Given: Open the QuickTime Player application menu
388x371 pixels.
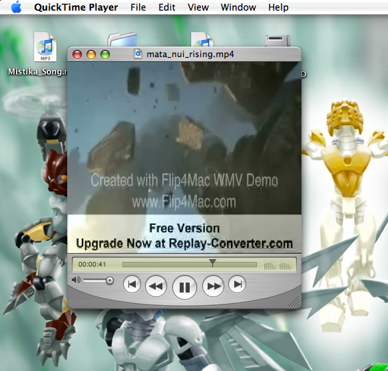Looking at the screenshot, I should tap(76, 7).
